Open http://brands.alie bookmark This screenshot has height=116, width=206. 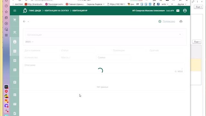pyautogui.click(x=34, y=4)
